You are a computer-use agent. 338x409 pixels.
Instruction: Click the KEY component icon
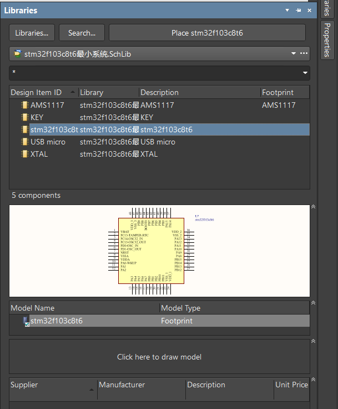tap(25, 117)
